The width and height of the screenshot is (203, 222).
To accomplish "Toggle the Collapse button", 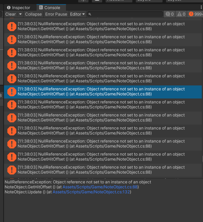I will [x=33, y=14].
